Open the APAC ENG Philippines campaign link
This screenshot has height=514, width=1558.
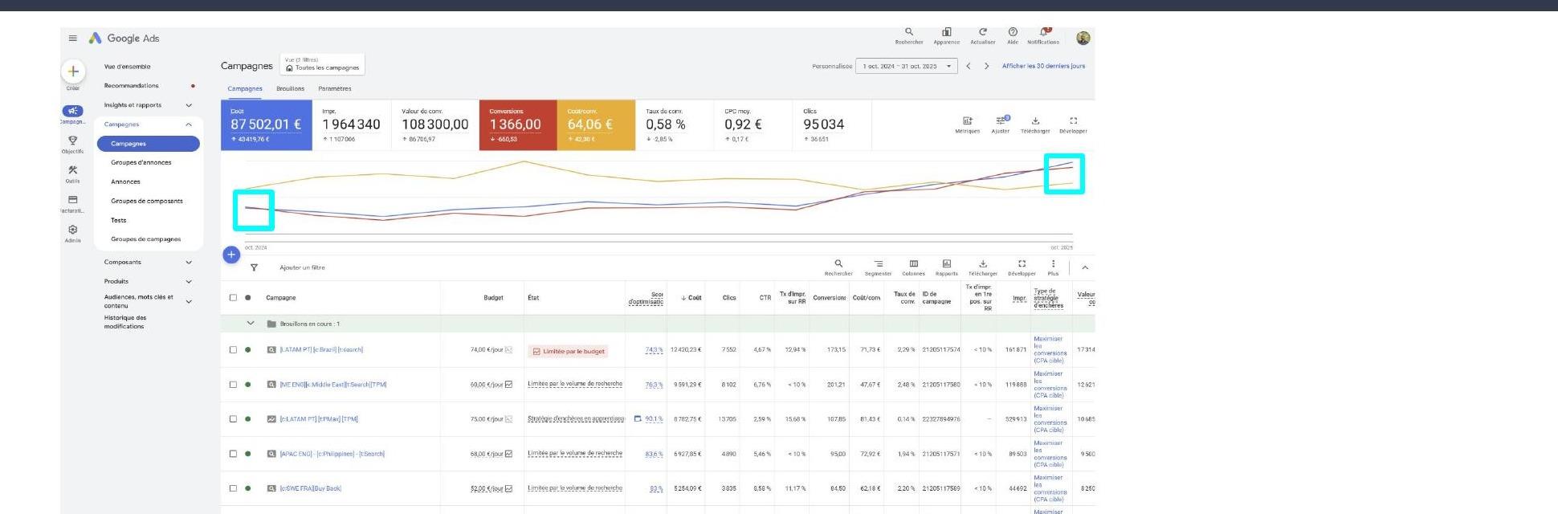click(x=332, y=454)
